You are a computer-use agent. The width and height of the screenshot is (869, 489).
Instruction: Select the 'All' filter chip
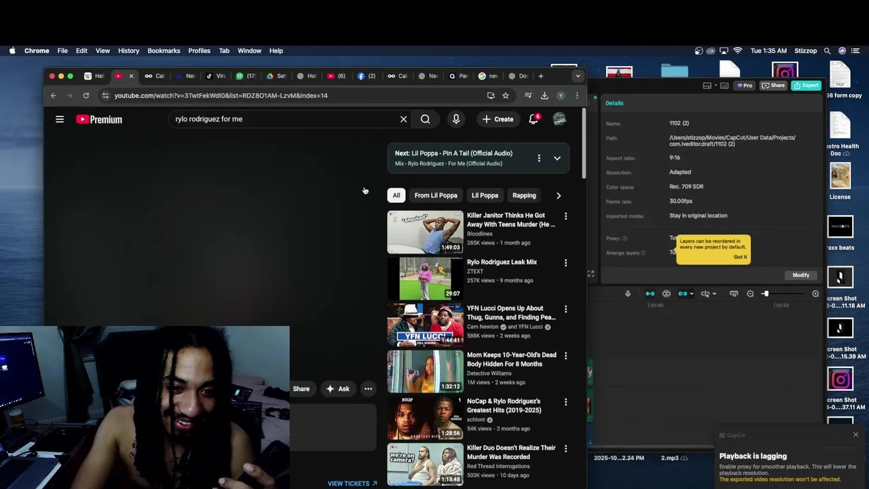pyautogui.click(x=396, y=196)
